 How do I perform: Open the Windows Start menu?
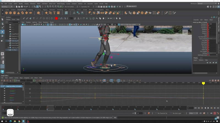point(2,121)
